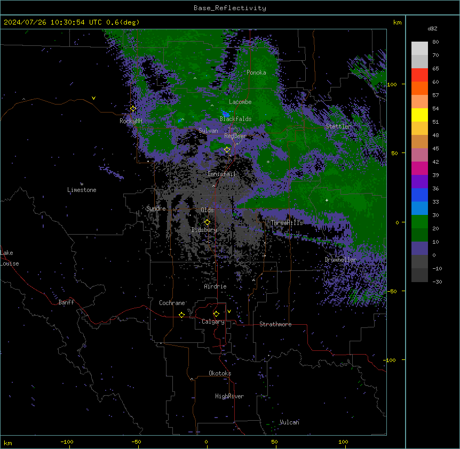Click the HighRiver town label
Viewport: 460px width, 449px height.
[229, 396]
